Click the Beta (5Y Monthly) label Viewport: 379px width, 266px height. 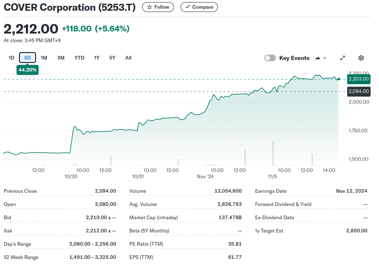pyautogui.click(x=149, y=231)
